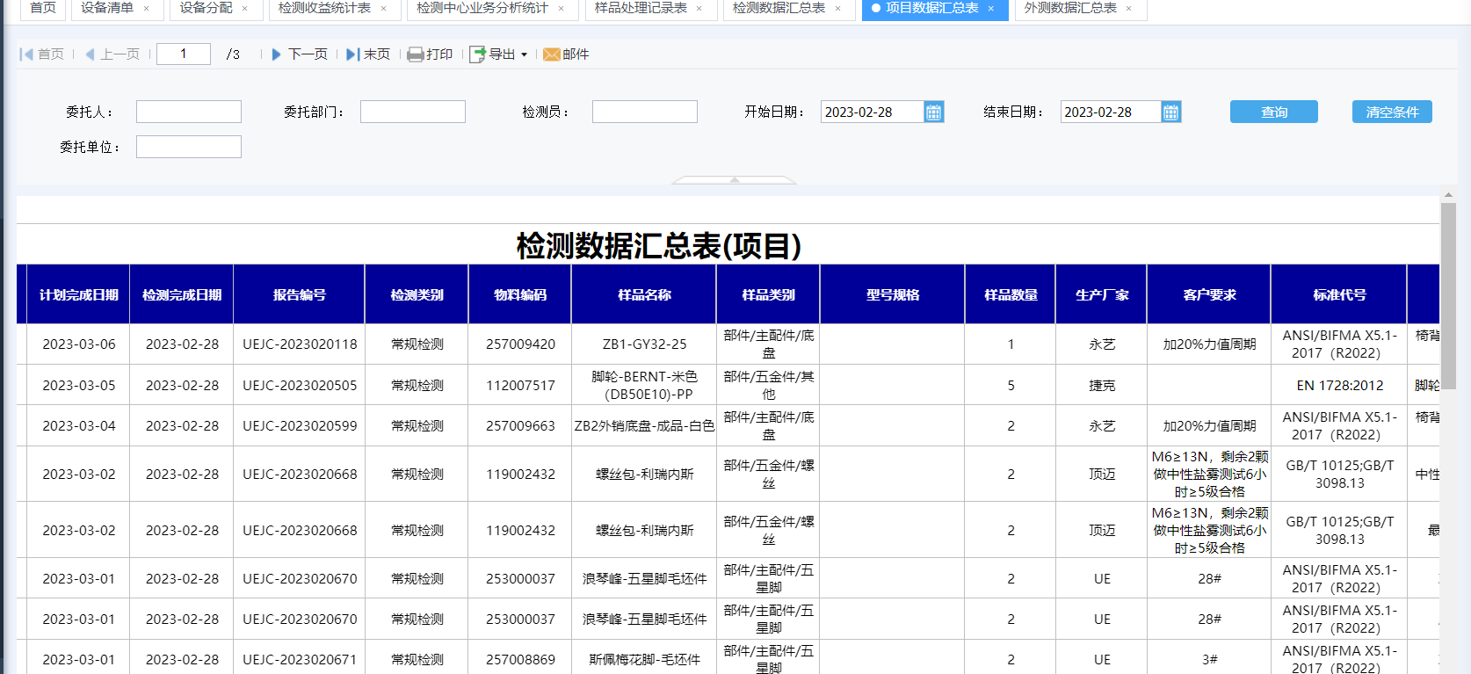Switch to the 设备清单 tab
The image size is (1471, 674).
point(107,8)
